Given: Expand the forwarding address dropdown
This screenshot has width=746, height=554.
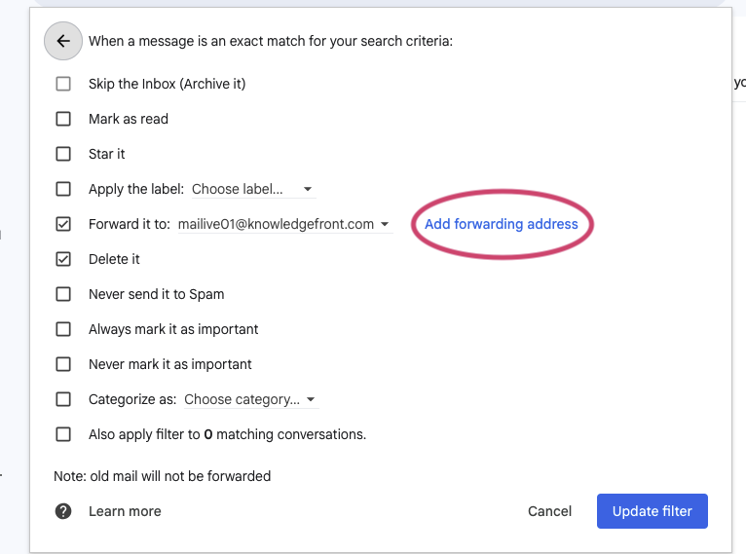Looking at the screenshot, I should [284, 224].
